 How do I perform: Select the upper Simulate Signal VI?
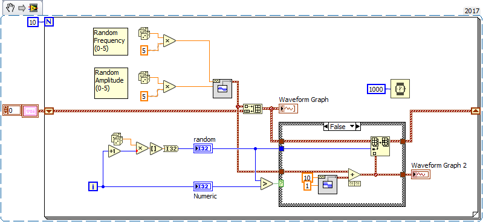(222, 89)
